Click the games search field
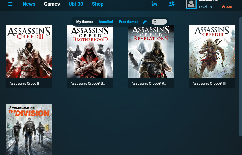This screenshot has height=155, width=242. point(159,22)
